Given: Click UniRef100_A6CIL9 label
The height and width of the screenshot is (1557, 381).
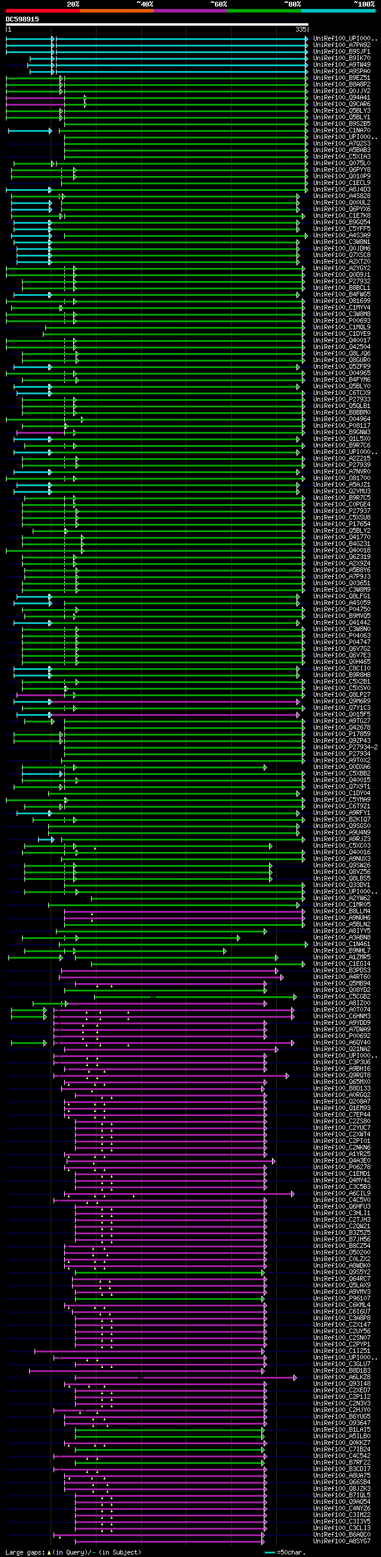Looking at the screenshot, I should (x=342, y=1194).
